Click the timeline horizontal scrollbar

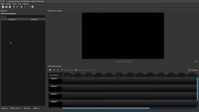(106, 108)
